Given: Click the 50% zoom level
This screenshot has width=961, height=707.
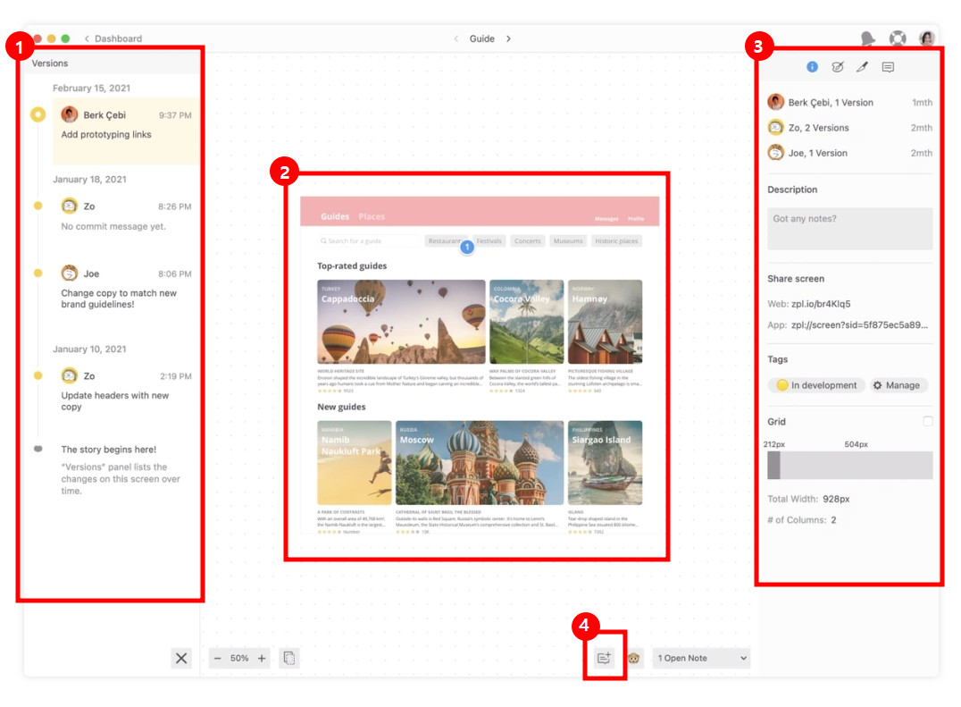Looking at the screenshot, I should [239, 658].
